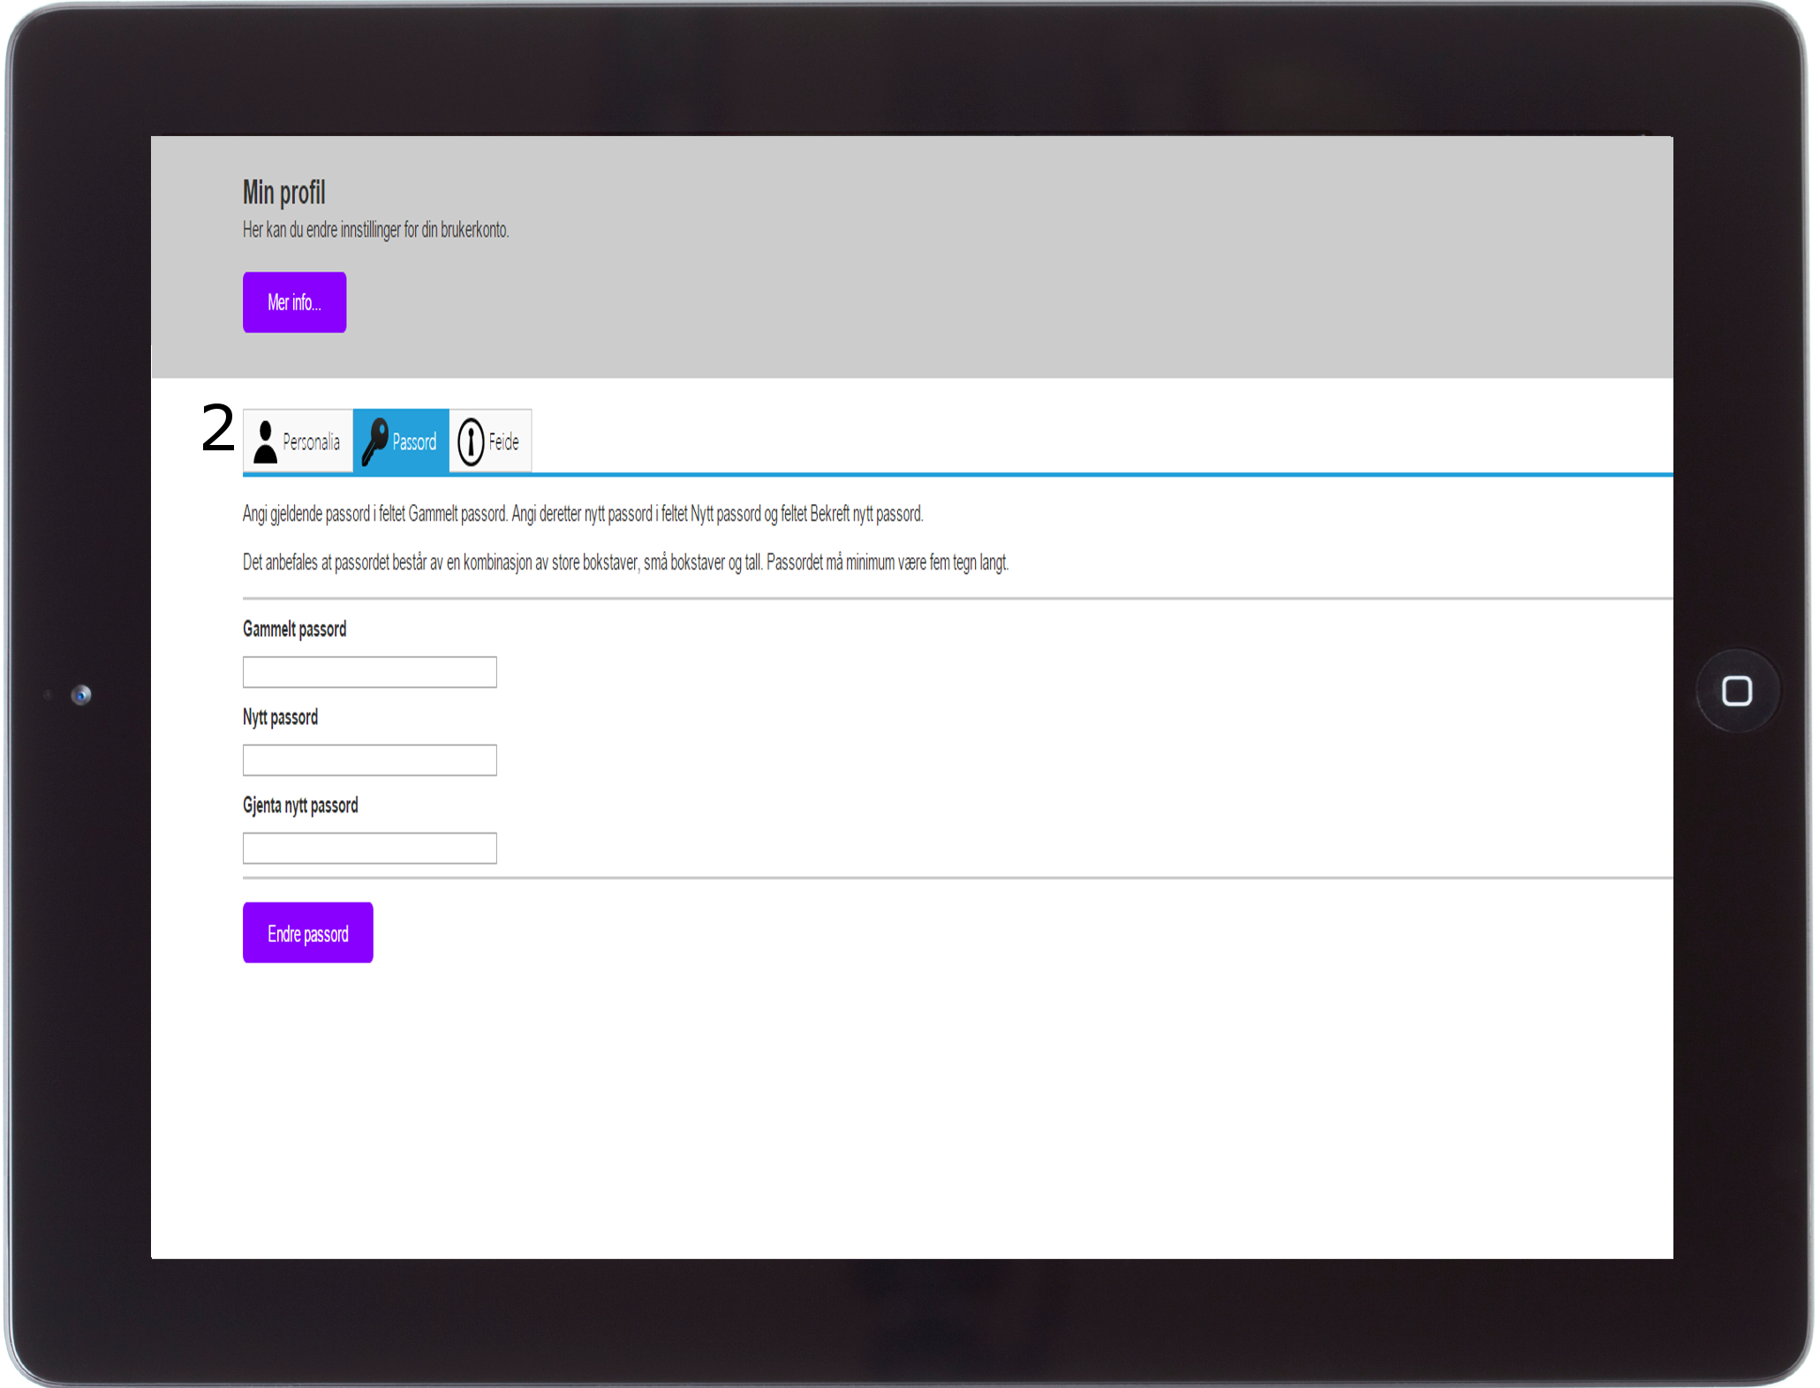Click the key icon on Passord tab

375,441
